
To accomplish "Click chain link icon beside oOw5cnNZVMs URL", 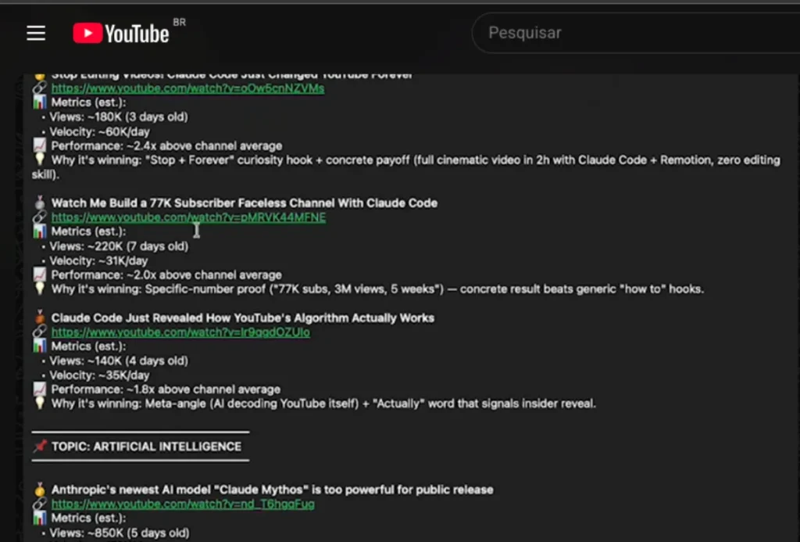I will point(40,88).
